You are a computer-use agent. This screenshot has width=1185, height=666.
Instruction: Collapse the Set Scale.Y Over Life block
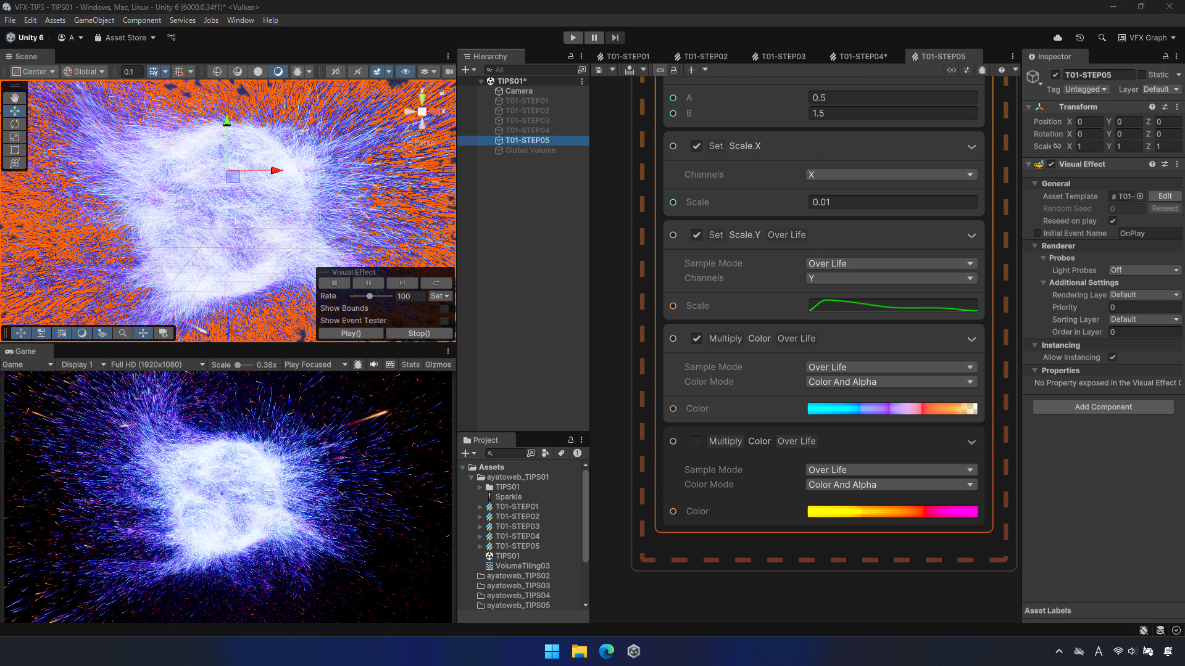point(971,236)
